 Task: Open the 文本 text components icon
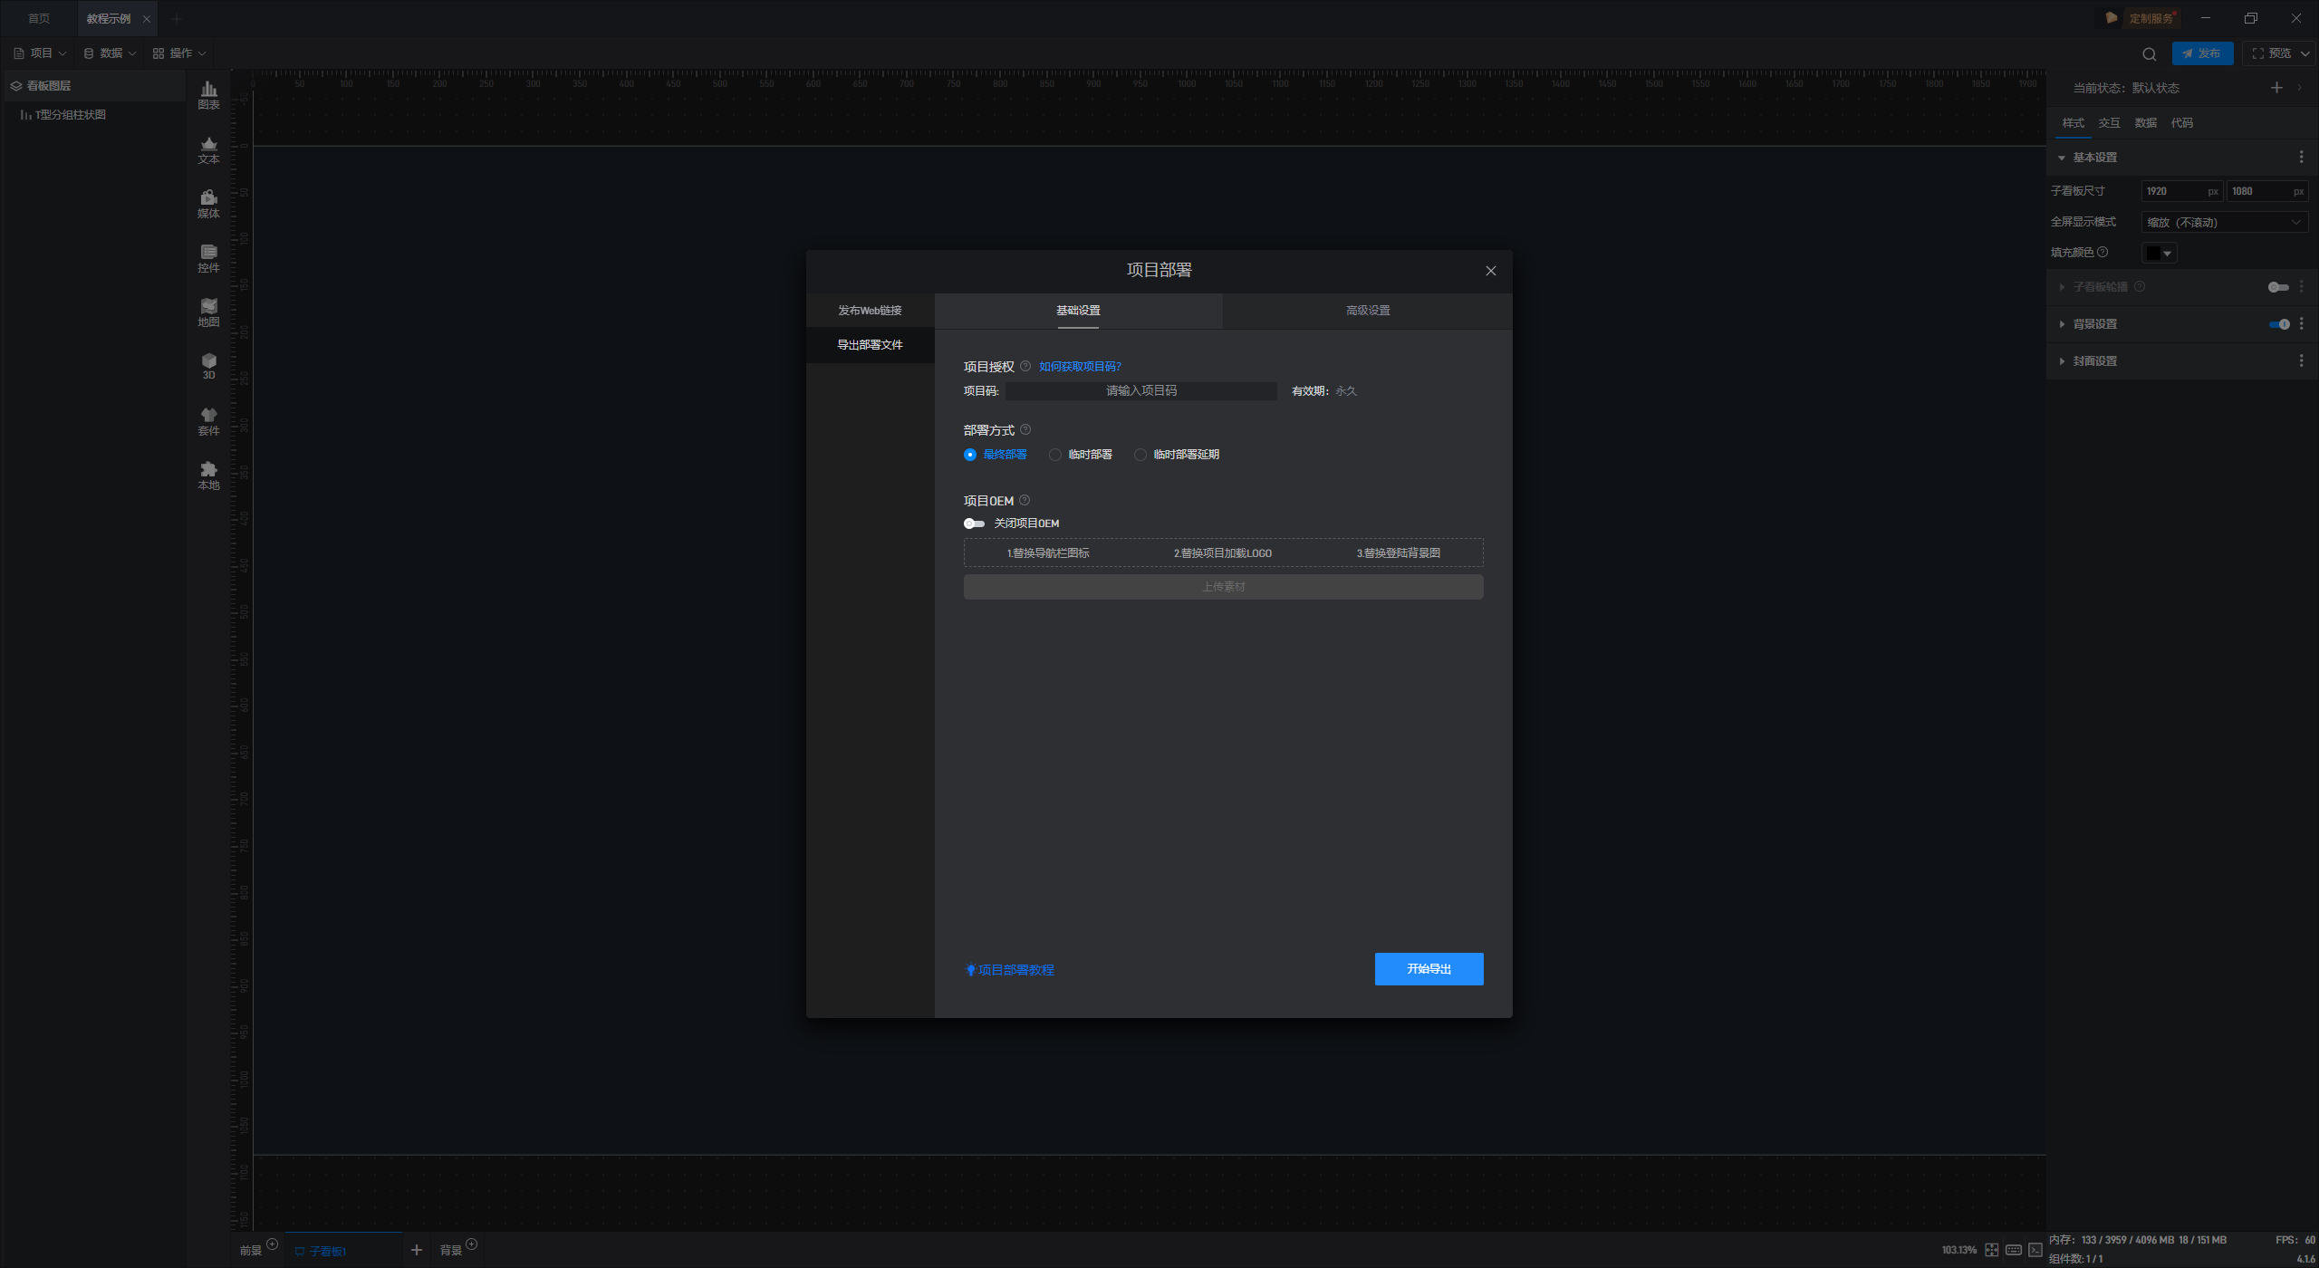click(x=208, y=149)
